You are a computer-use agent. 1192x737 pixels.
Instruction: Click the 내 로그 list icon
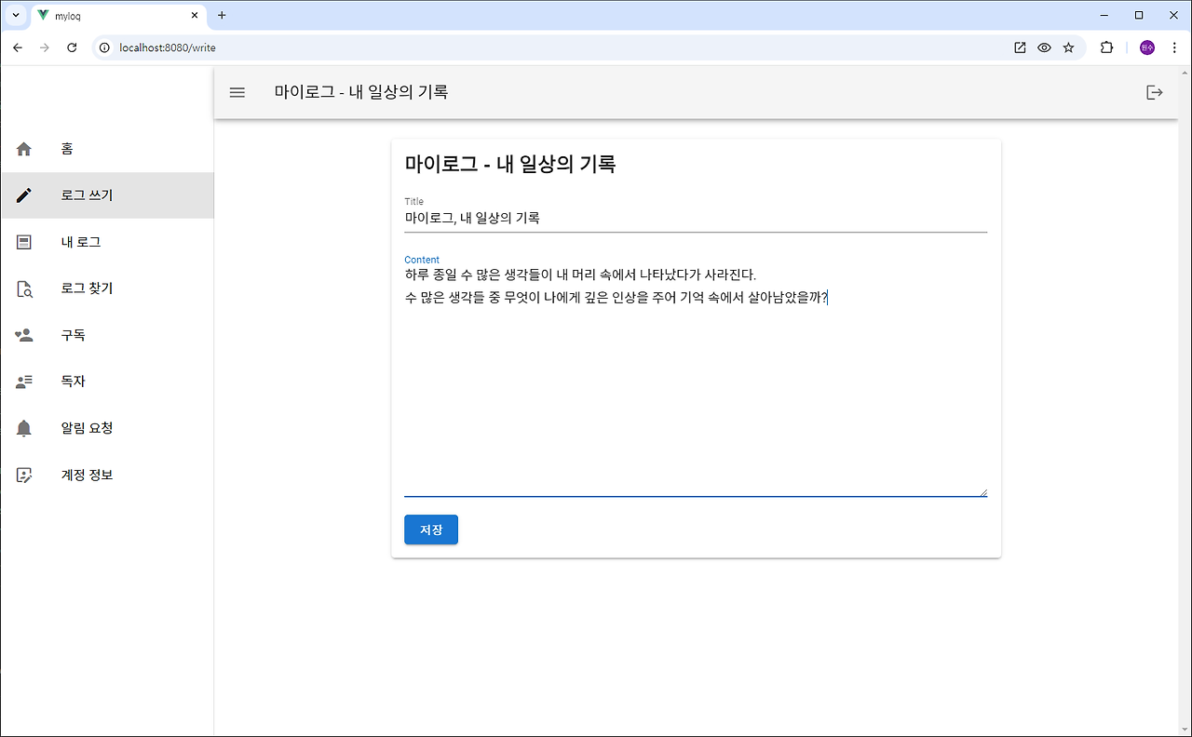point(24,242)
